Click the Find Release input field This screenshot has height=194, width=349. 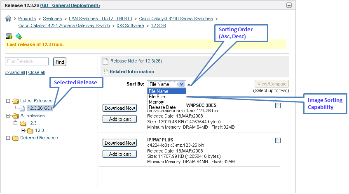(27, 62)
